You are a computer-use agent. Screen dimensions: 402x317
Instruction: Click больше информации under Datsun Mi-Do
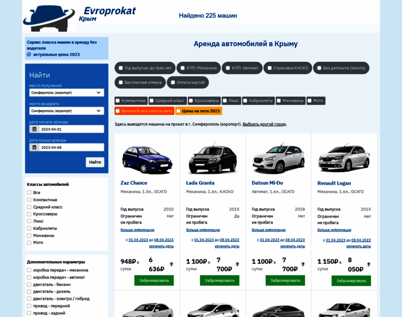(x=269, y=230)
